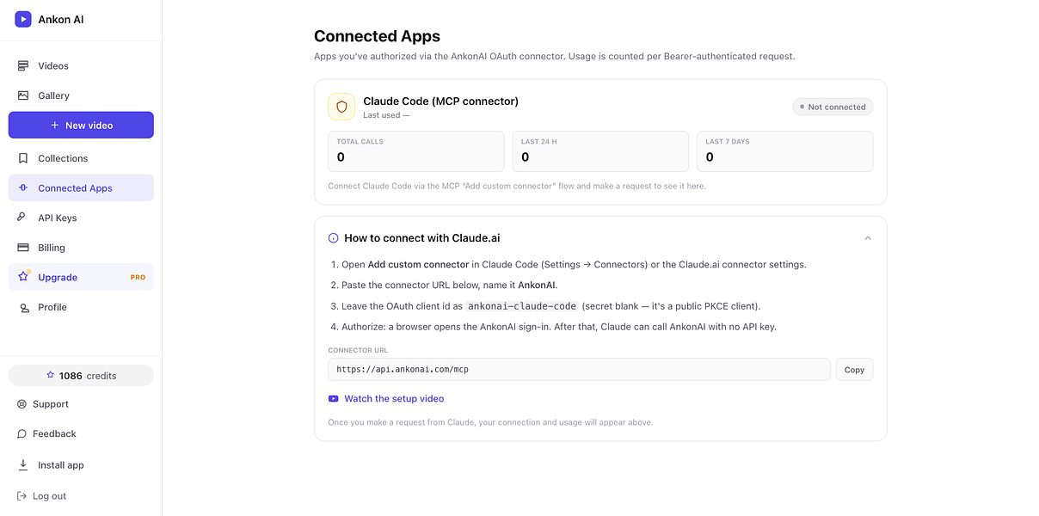This screenshot has height=516, width=1039.
Task: Click the Gallery image icon
Action: click(23, 95)
